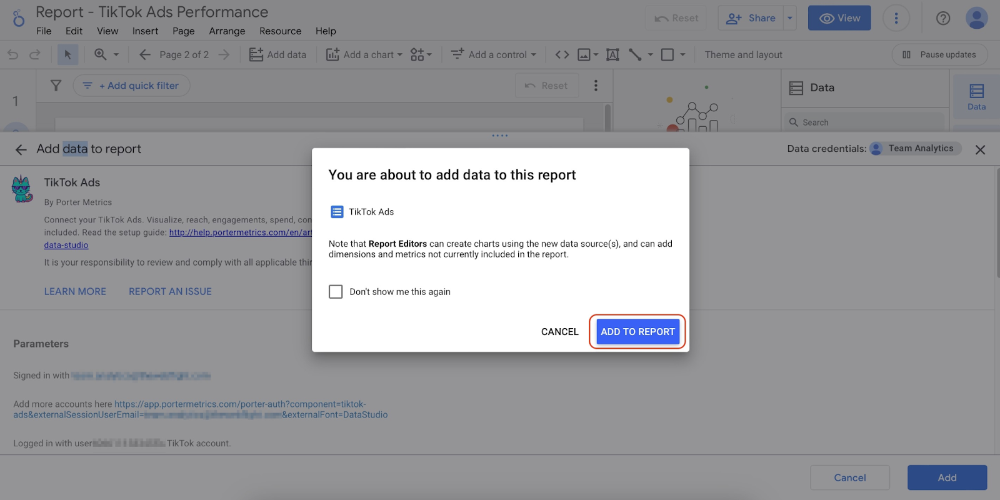Click the Looker Studio logo icon
The image size is (1000, 500).
coord(19,18)
